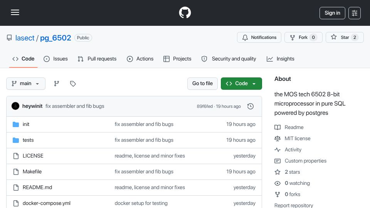
Task: Click the docker-compose.yml file icon
Action: click(16, 203)
